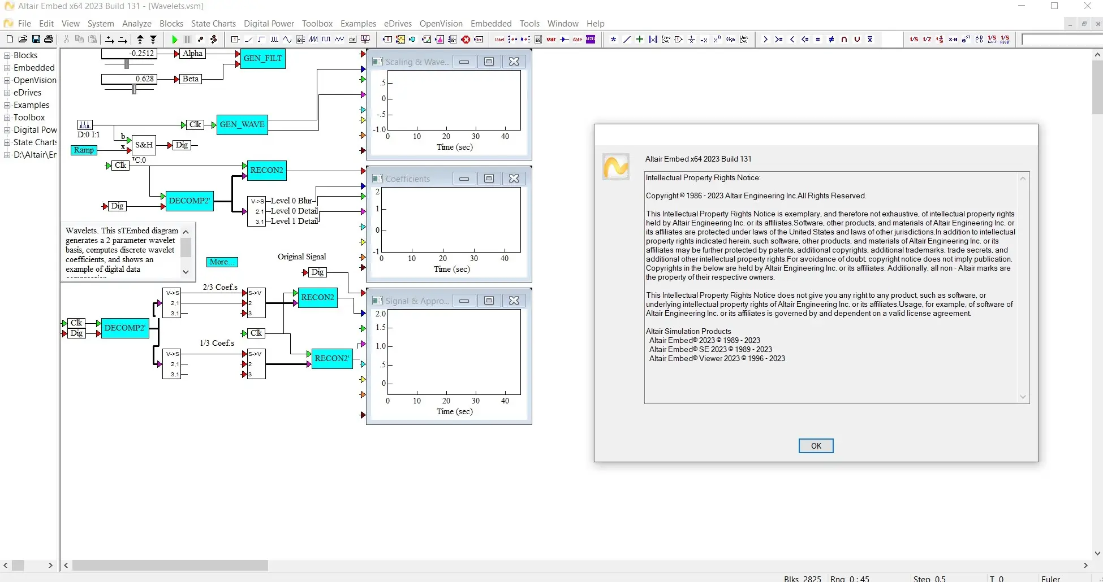
Task: Expand the Examples tree node
Action: (x=7, y=105)
